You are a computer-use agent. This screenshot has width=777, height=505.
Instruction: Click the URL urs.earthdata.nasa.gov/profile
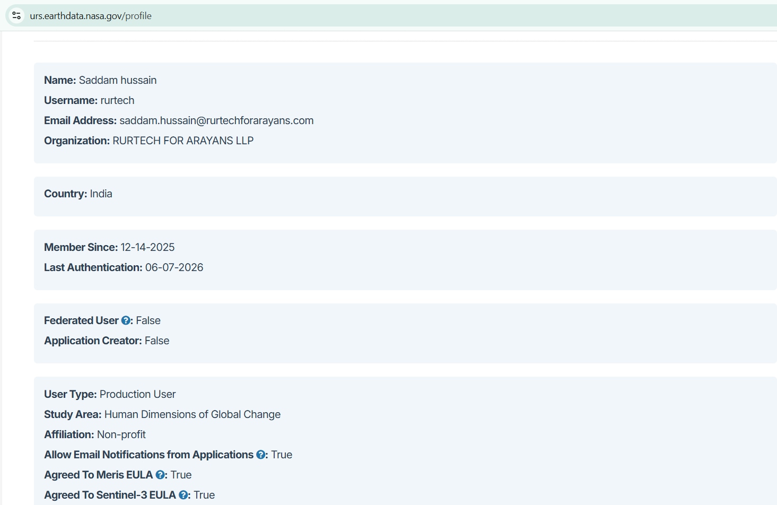91,16
